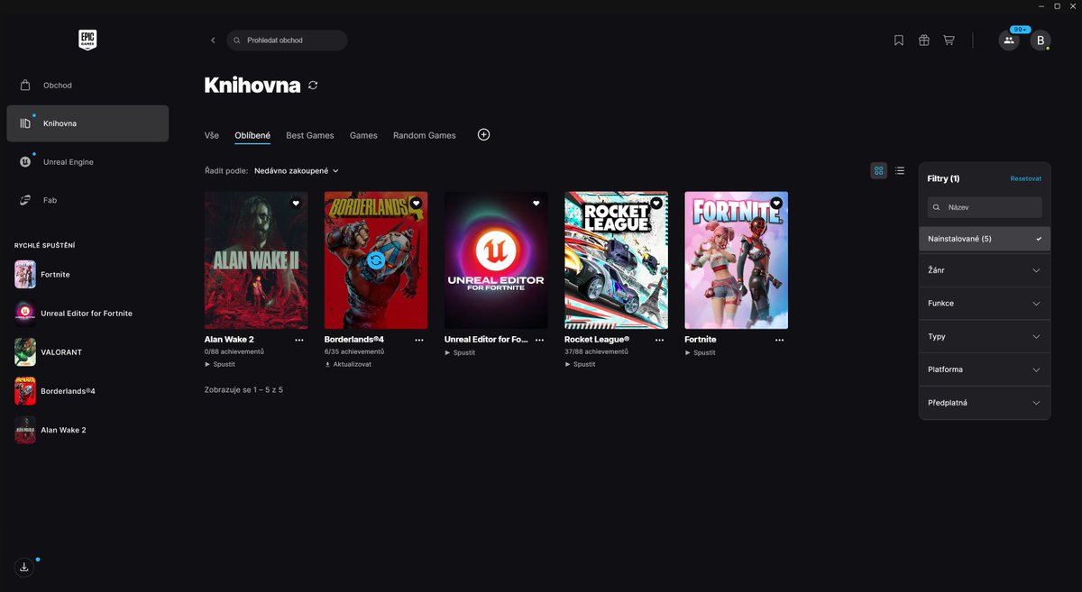Click Borderlands 4 6/35 achievementů text
The image size is (1082, 592).
354,351
